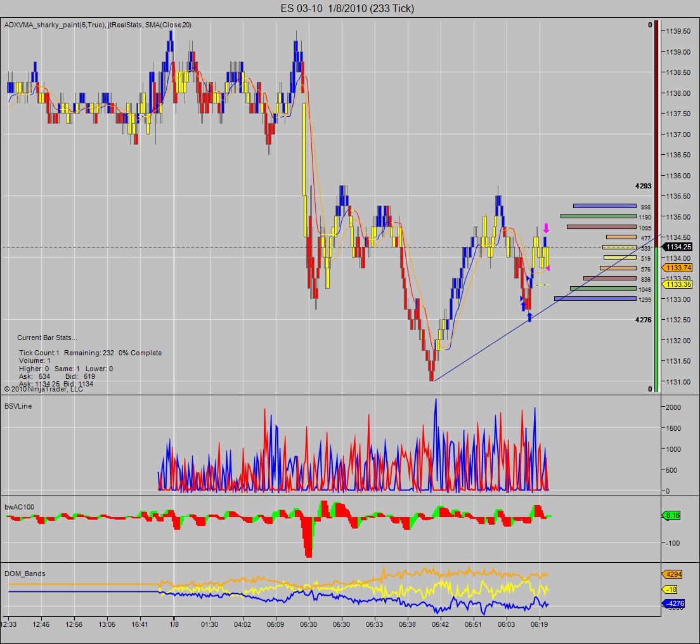
Task: Click the green 8.16 bwAC100 value tag
Action: click(x=671, y=515)
